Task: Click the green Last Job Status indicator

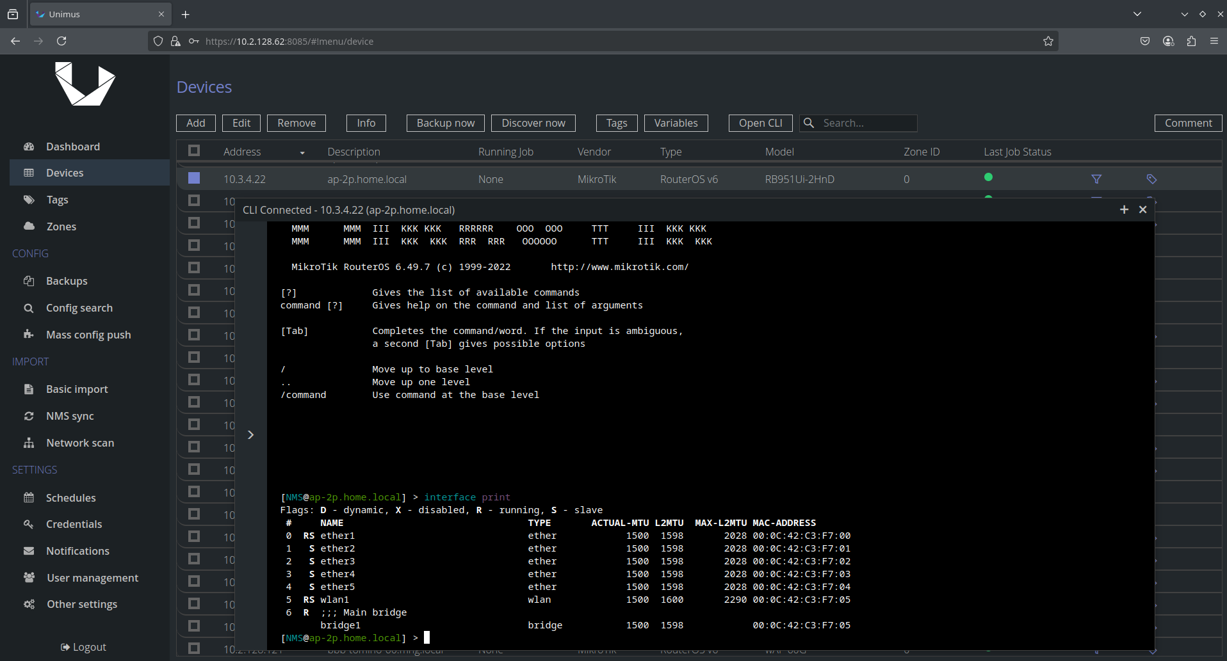Action: pyautogui.click(x=988, y=177)
